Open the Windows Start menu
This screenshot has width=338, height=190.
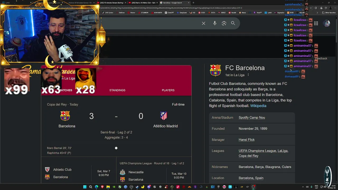pyautogui.click(x=85, y=187)
